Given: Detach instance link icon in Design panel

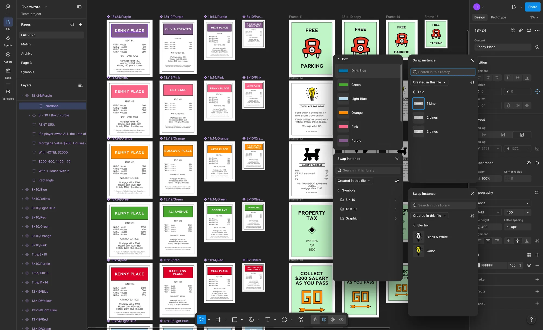Looking at the screenshot, I should click(521, 30).
